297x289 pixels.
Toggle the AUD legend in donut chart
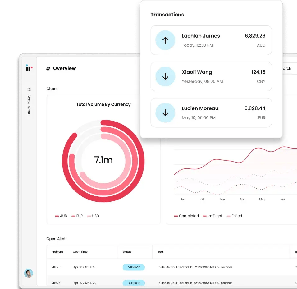pyautogui.click(x=61, y=216)
